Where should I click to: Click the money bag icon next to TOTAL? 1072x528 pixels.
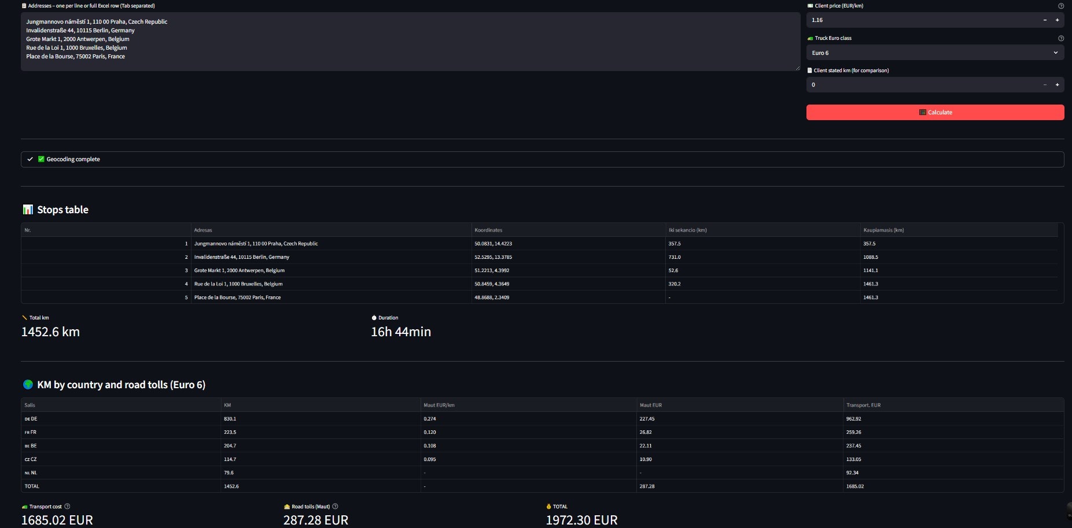(x=548, y=506)
